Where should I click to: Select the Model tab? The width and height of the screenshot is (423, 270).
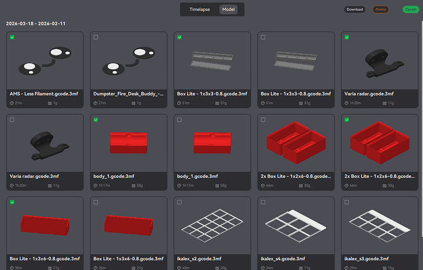(229, 9)
